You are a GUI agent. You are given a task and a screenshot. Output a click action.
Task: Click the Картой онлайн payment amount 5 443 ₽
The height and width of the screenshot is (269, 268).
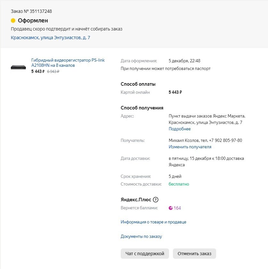point(175,92)
